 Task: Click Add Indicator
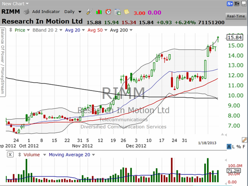tap(46, 12)
